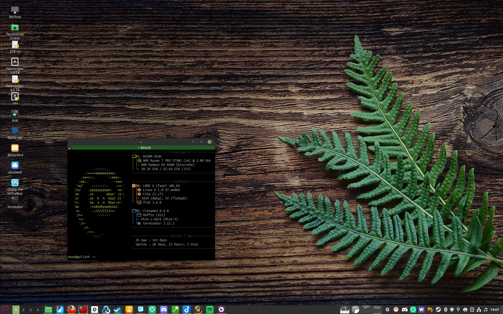Viewport: 503px width, 314px height.
Task: Open the Bluetooth tray menu
Action: (446, 310)
